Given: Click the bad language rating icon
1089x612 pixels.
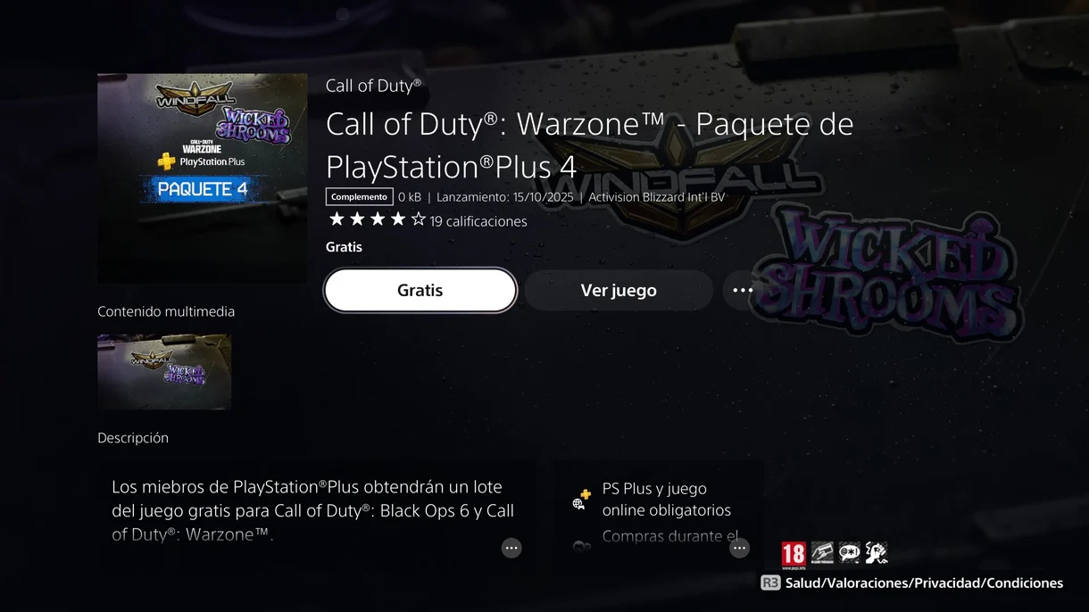Looking at the screenshot, I should point(849,552).
